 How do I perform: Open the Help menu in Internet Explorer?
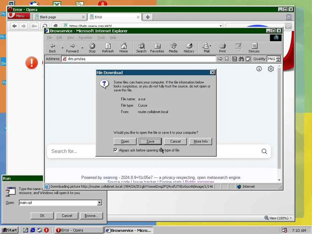113,37
